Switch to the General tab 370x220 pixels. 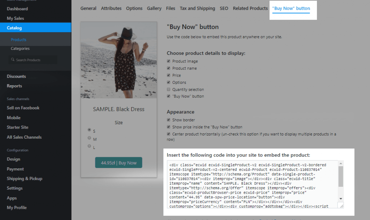pos(88,8)
